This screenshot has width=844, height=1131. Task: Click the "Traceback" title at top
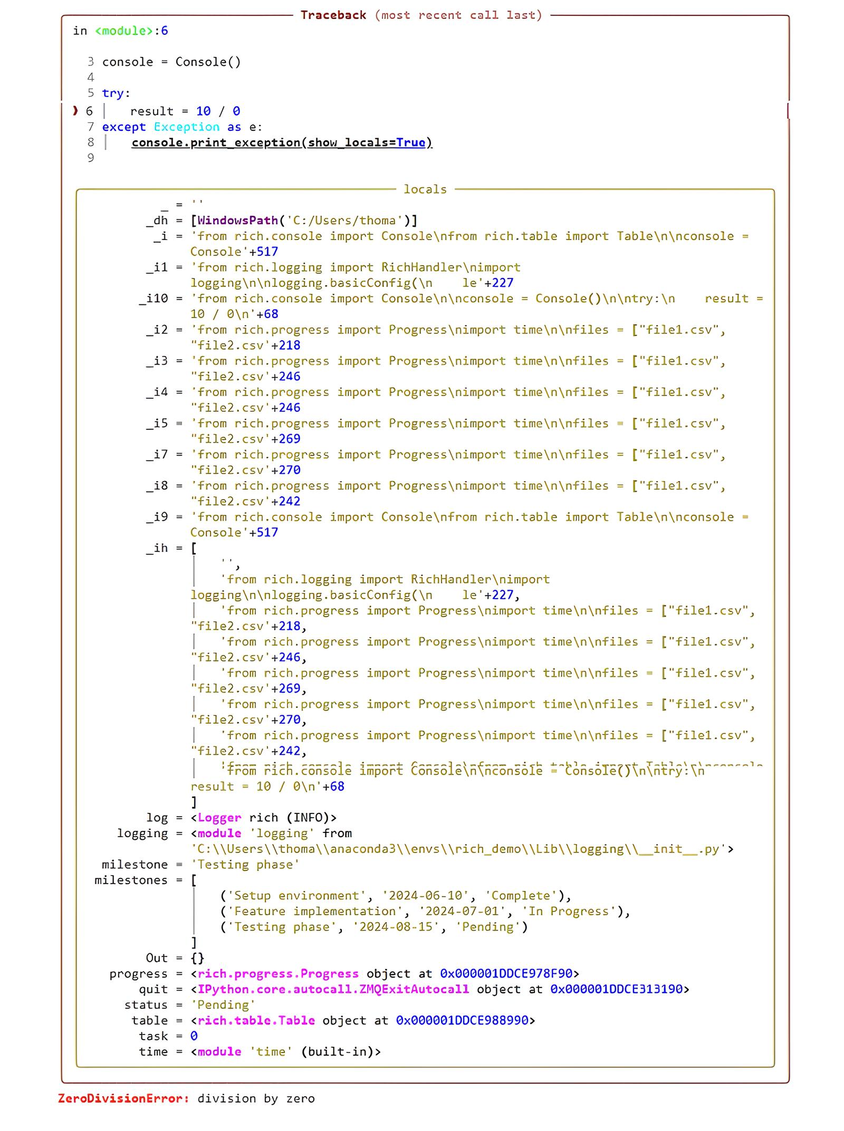pyautogui.click(x=333, y=15)
